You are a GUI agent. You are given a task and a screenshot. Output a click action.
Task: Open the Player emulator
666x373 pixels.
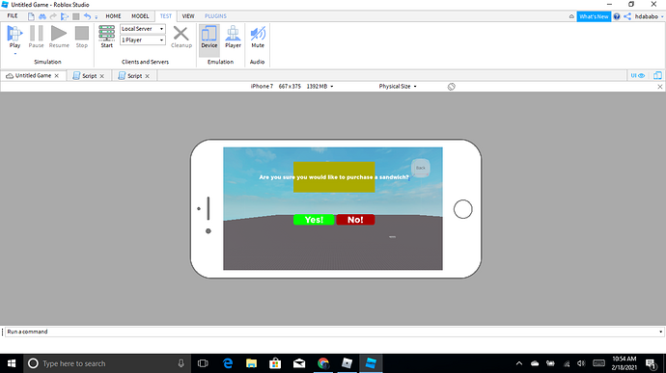[x=233, y=37]
